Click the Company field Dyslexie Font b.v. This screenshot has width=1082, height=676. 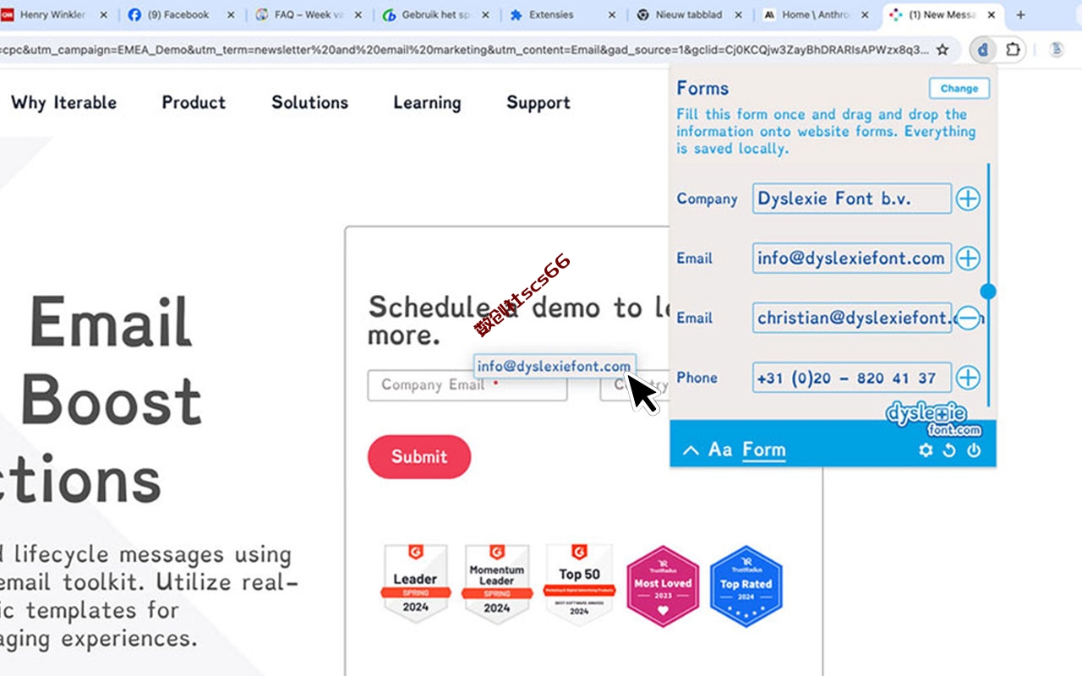click(852, 199)
